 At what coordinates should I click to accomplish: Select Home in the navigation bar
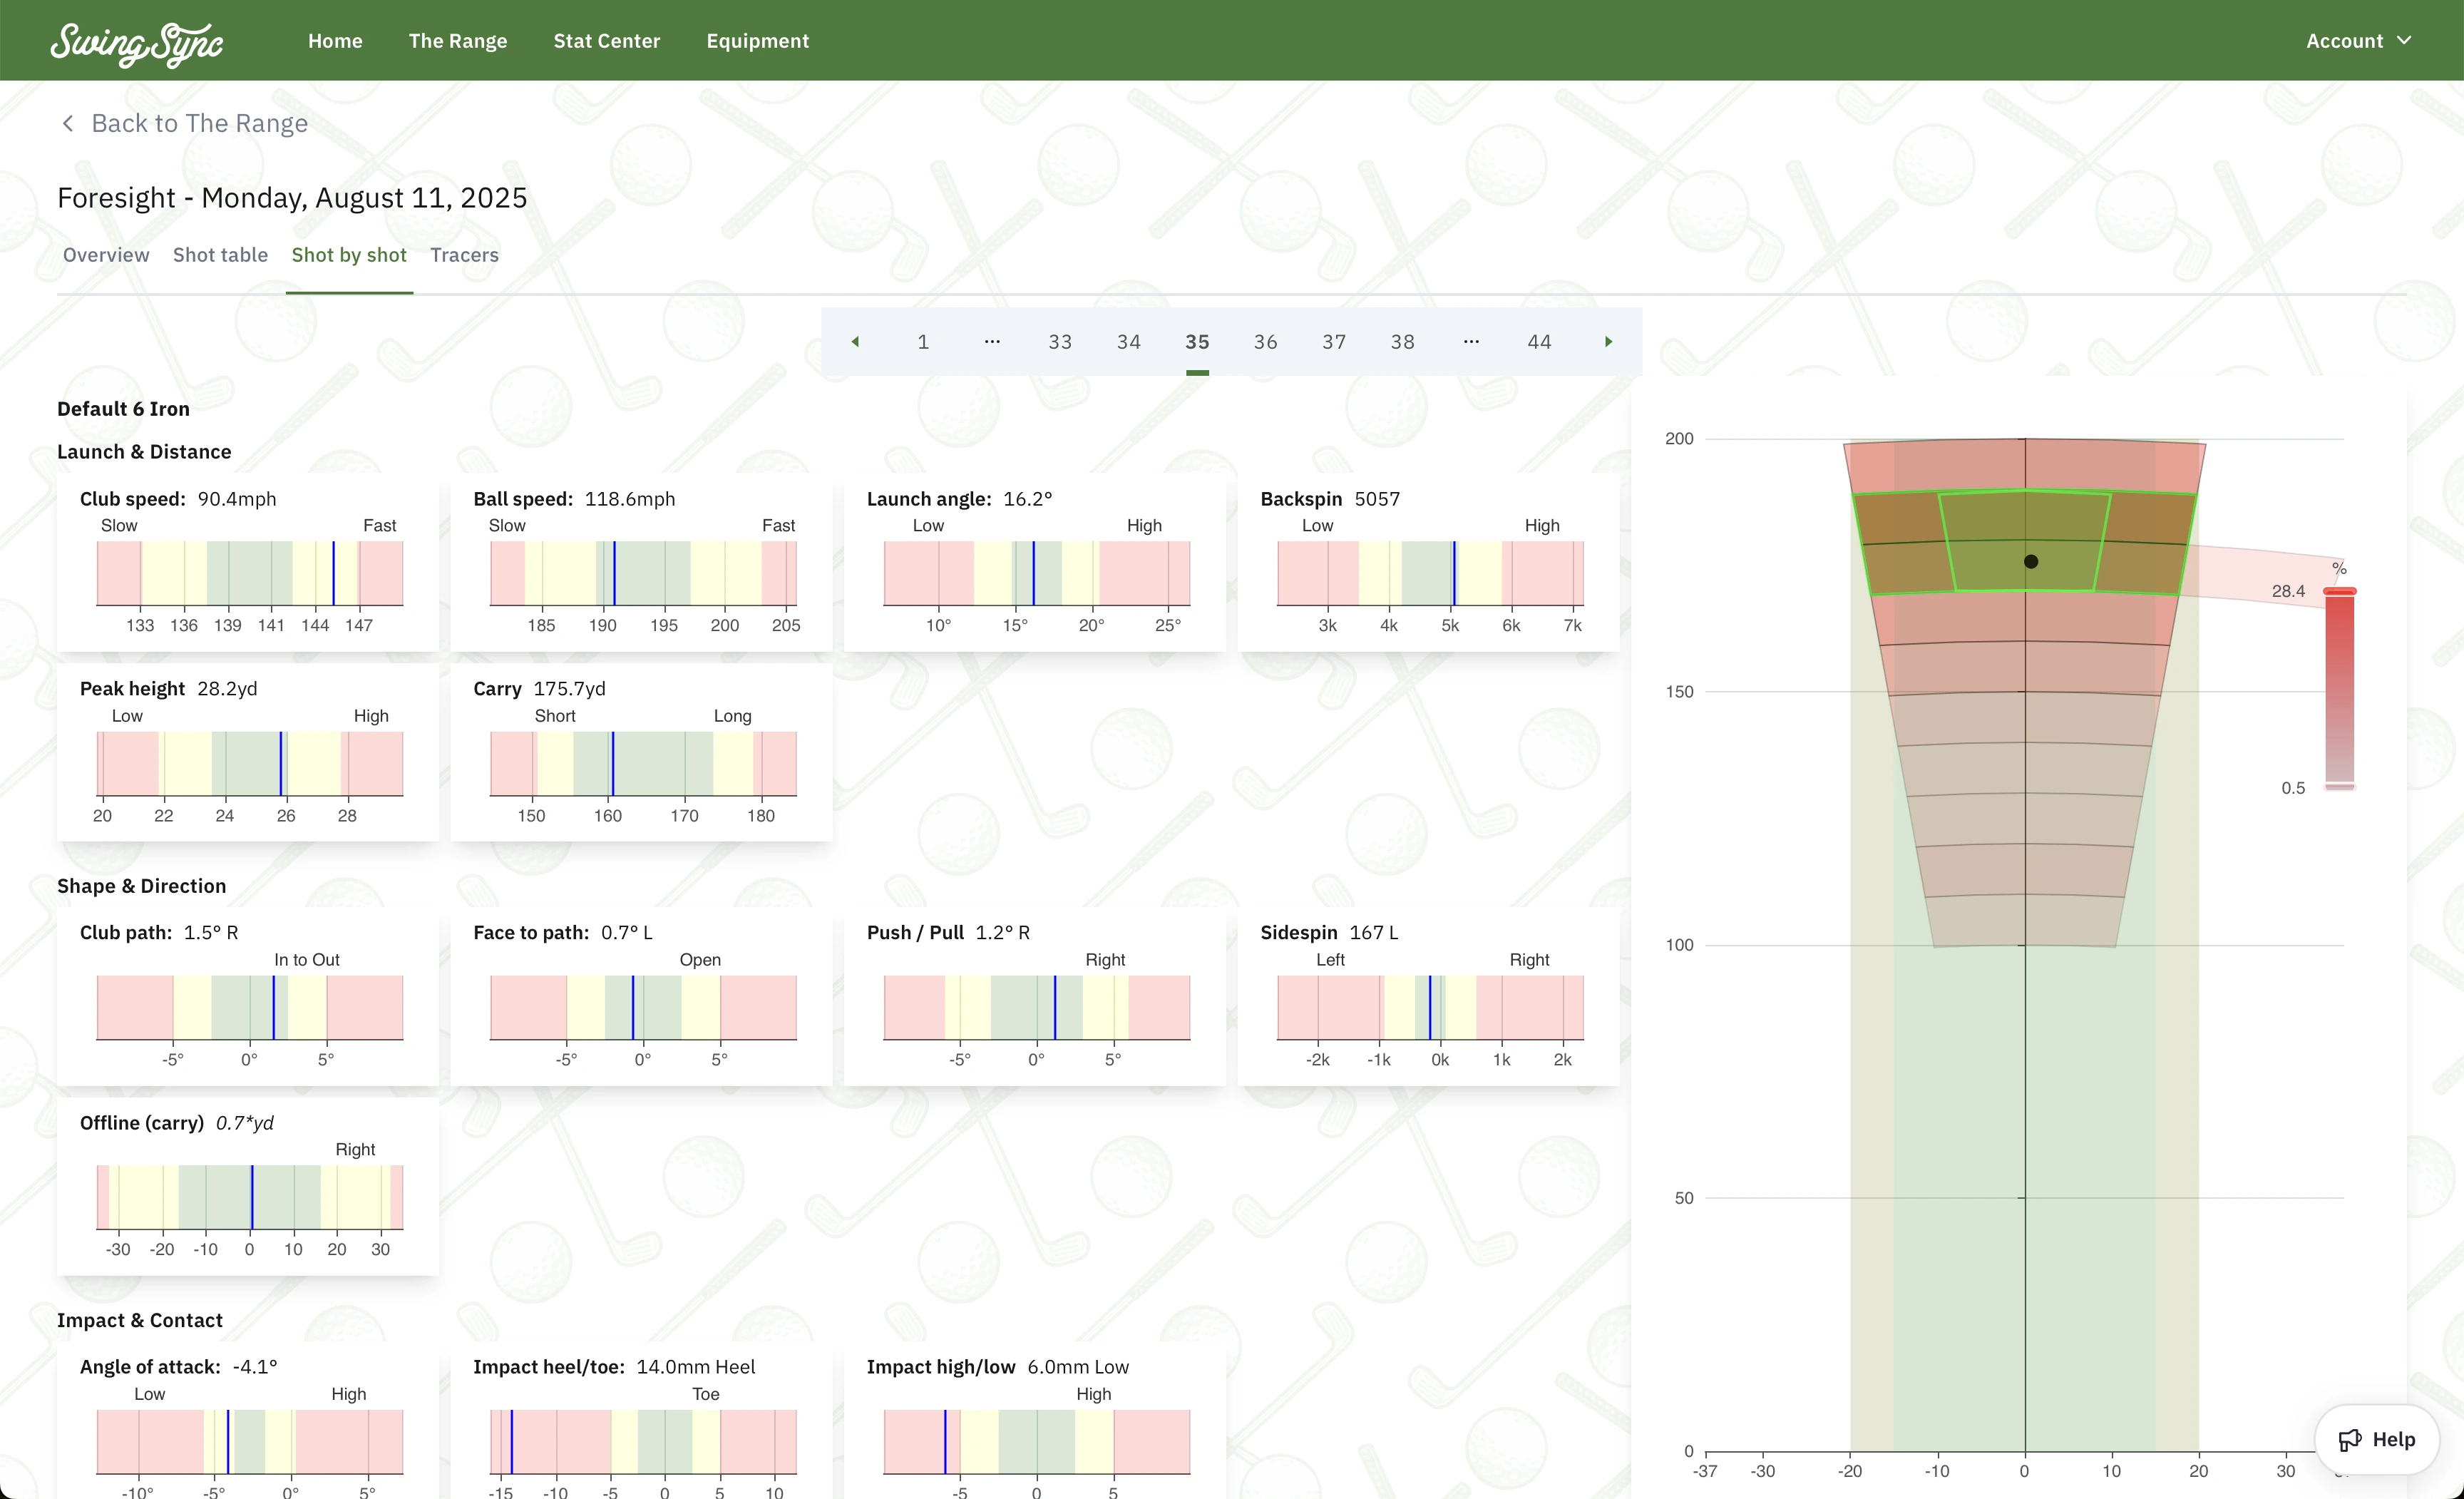pyautogui.click(x=335, y=41)
